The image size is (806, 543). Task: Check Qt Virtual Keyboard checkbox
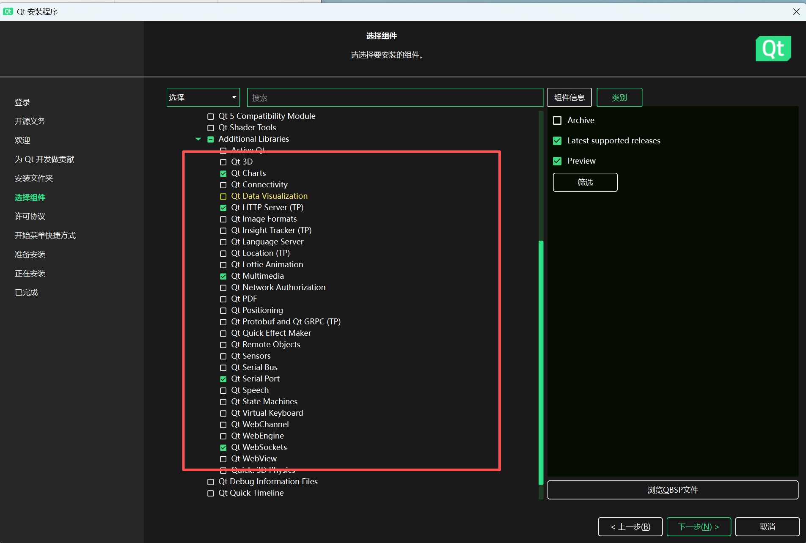click(x=223, y=413)
